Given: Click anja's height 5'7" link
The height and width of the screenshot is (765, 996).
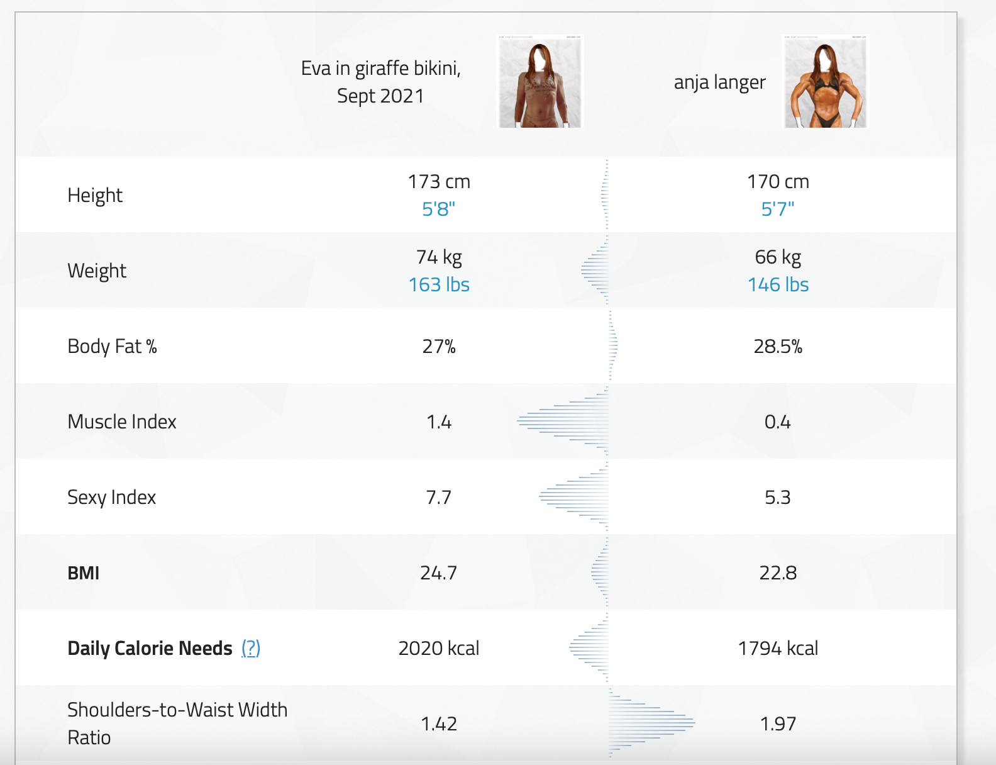Looking at the screenshot, I should coord(777,209).
